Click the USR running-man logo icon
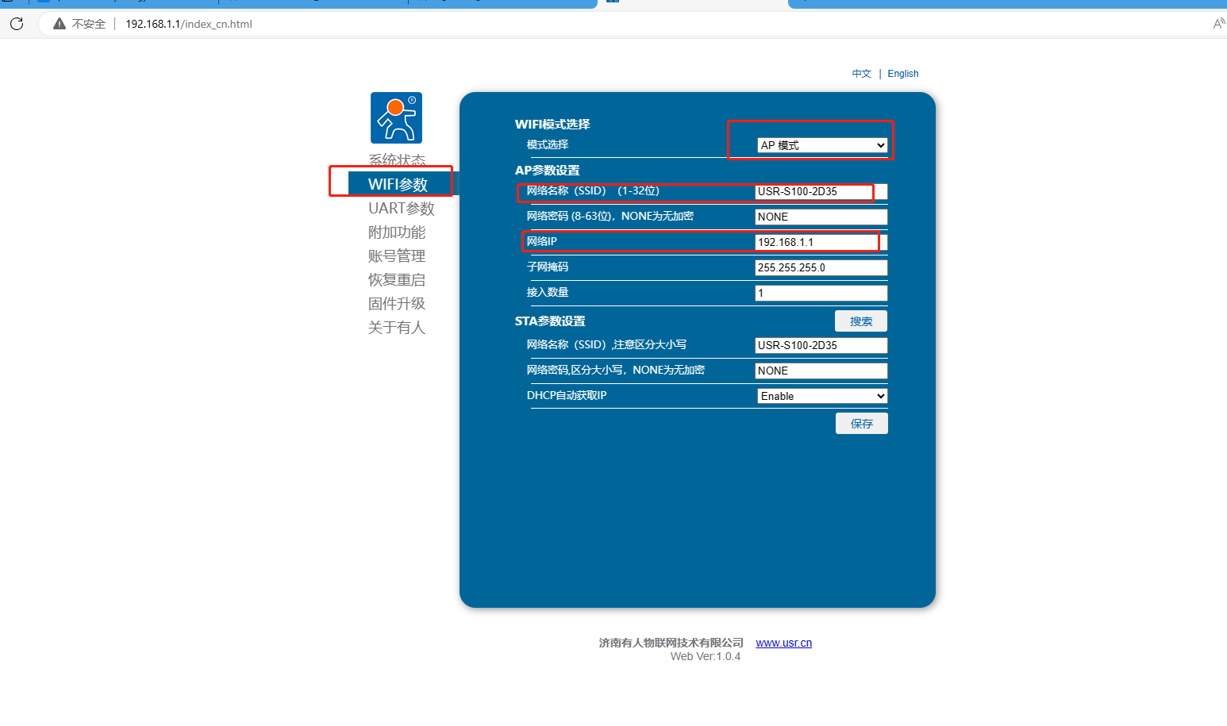Screen dimensions: 1227x726 (396, 118)
